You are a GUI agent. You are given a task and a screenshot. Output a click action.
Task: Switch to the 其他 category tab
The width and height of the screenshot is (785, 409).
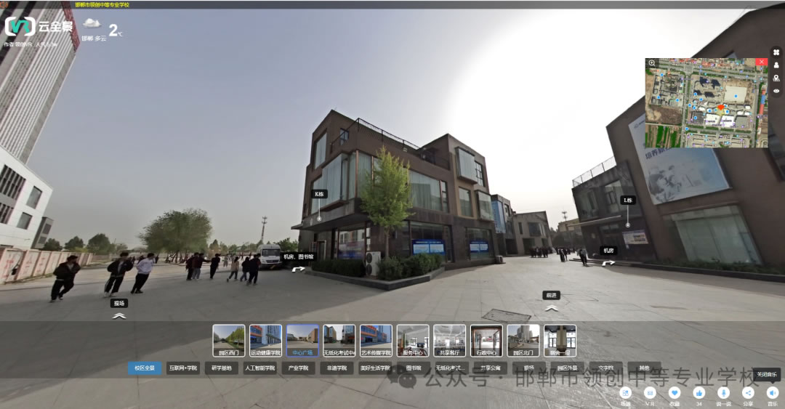(x=644, y=368)
